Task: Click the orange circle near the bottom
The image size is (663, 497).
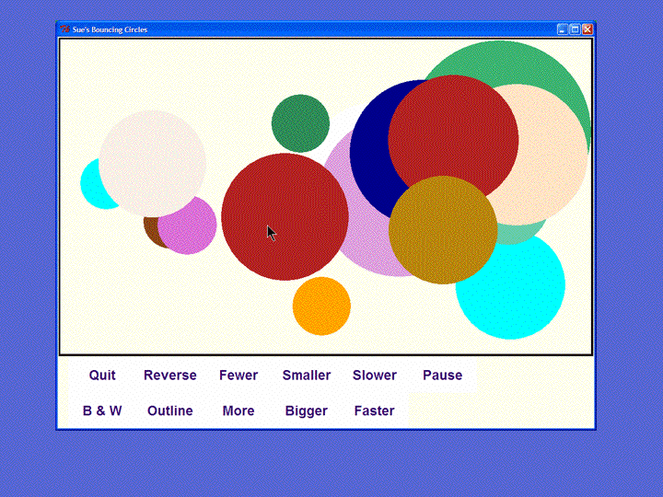Action: click(321, 306)
